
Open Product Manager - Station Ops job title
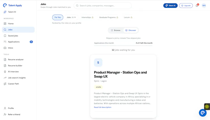coord(120,74)
